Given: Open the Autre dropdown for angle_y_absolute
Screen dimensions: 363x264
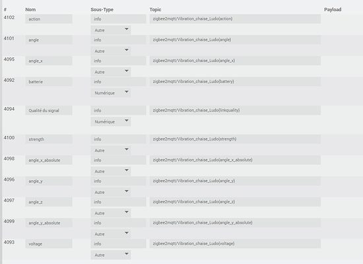Looking at the screenshot, I should (x=111, y=234).
